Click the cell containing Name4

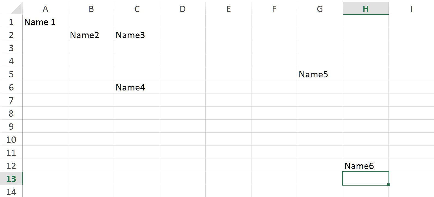pos(137,87)
